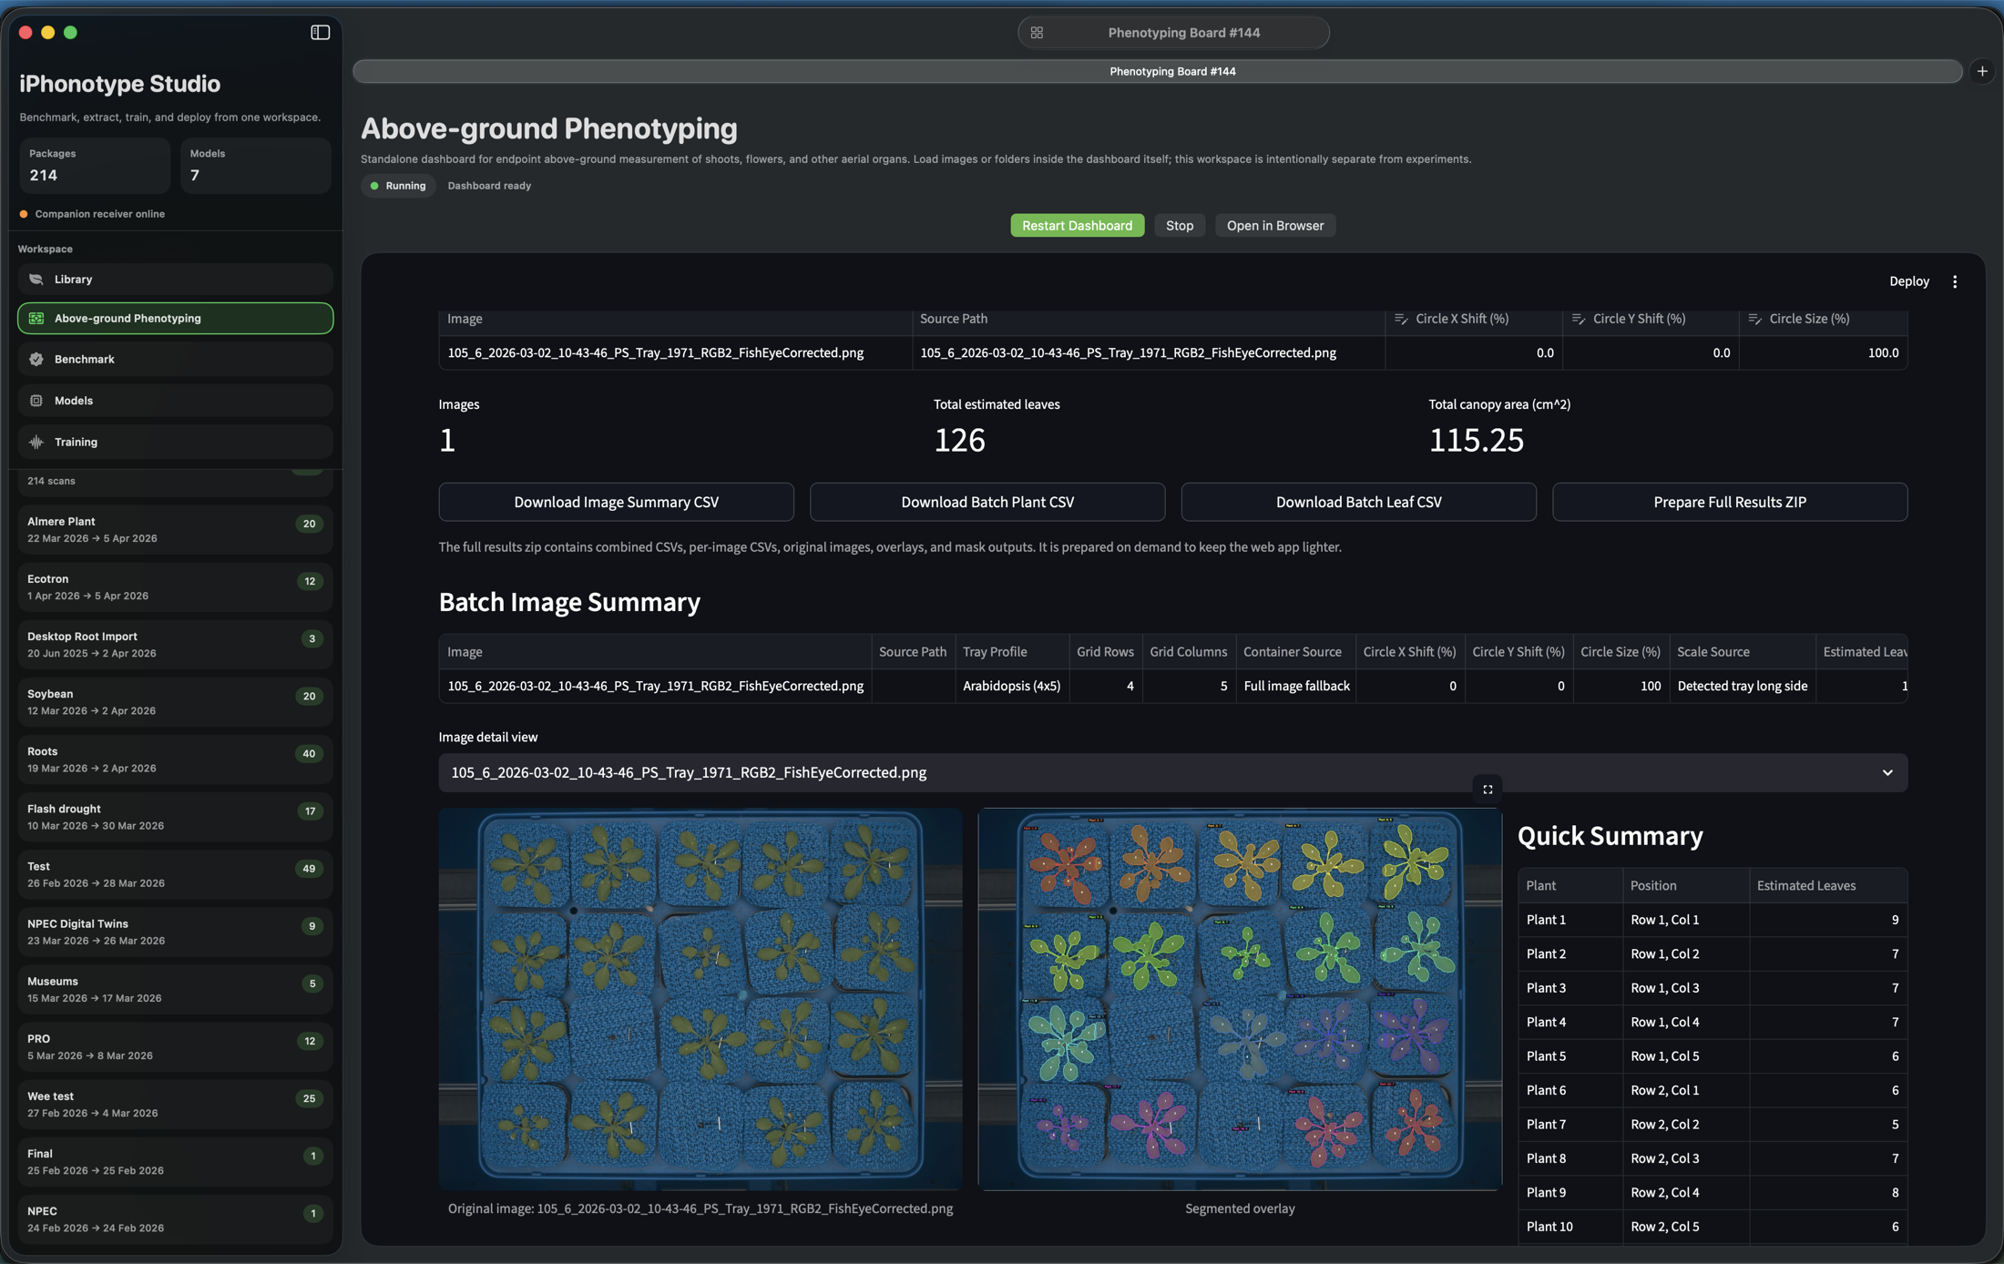Viewport: 2004px width, 1264px height.
Task: Select Benchmark in the Workspace menu
Action: (85, 359)
